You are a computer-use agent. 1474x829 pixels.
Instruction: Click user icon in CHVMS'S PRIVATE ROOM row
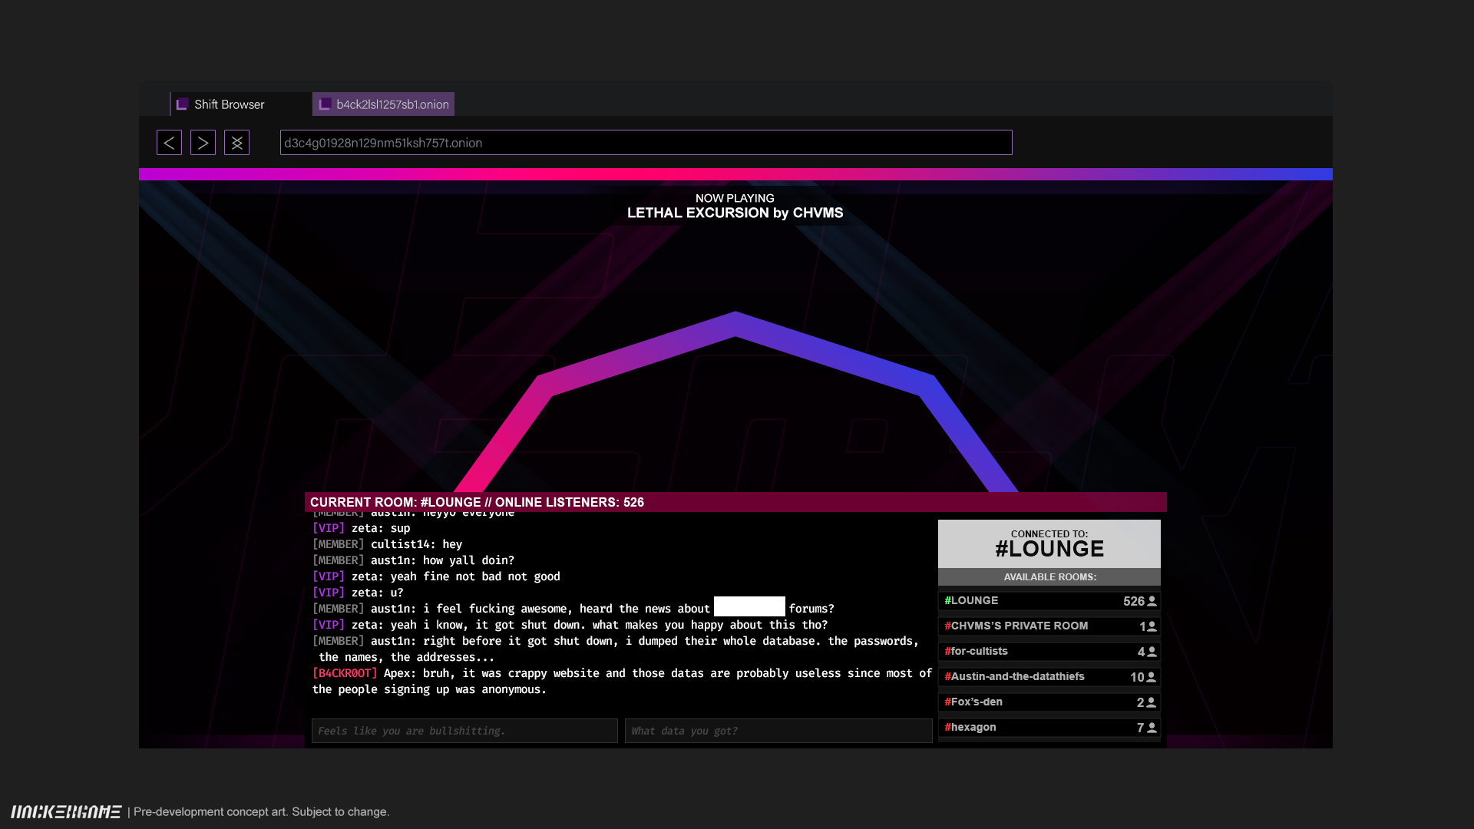(1152, 626)
